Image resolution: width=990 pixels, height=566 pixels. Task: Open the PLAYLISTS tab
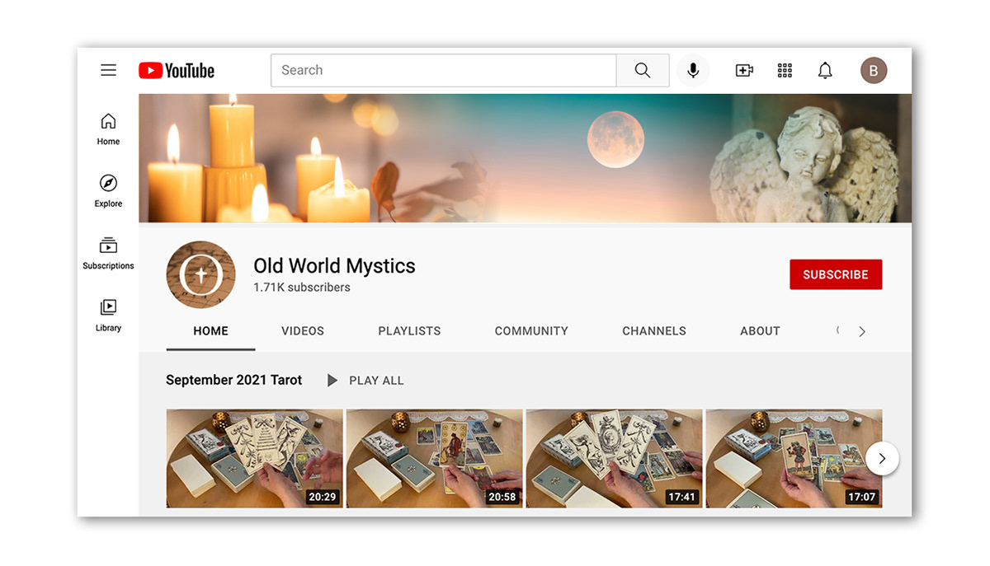coord(409,331)
